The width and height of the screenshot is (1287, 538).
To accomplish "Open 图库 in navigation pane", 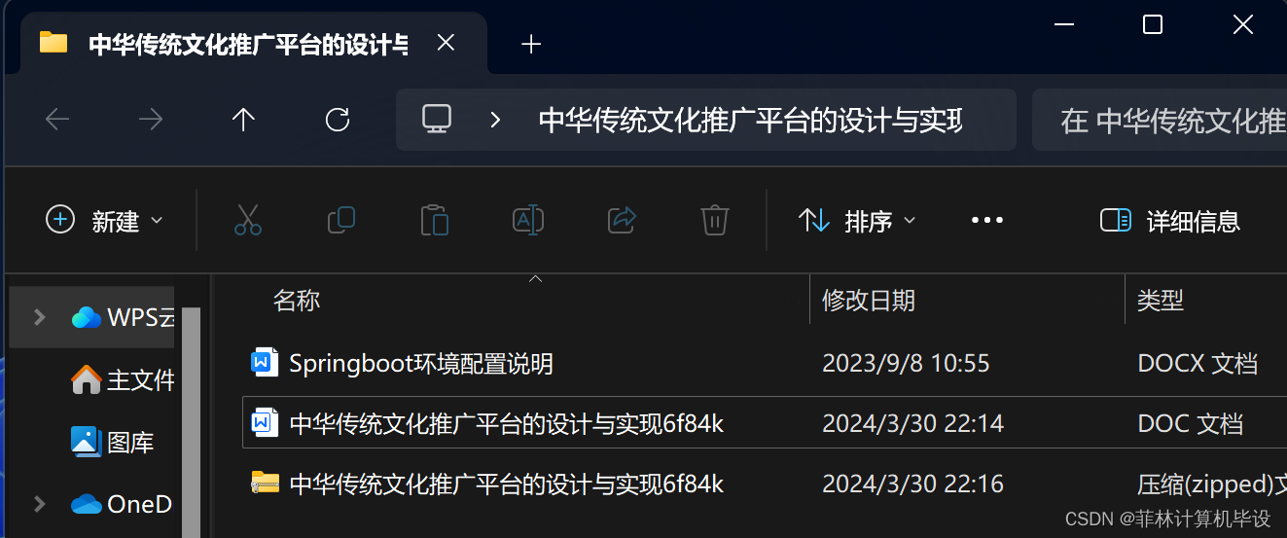I will (112, 443).
